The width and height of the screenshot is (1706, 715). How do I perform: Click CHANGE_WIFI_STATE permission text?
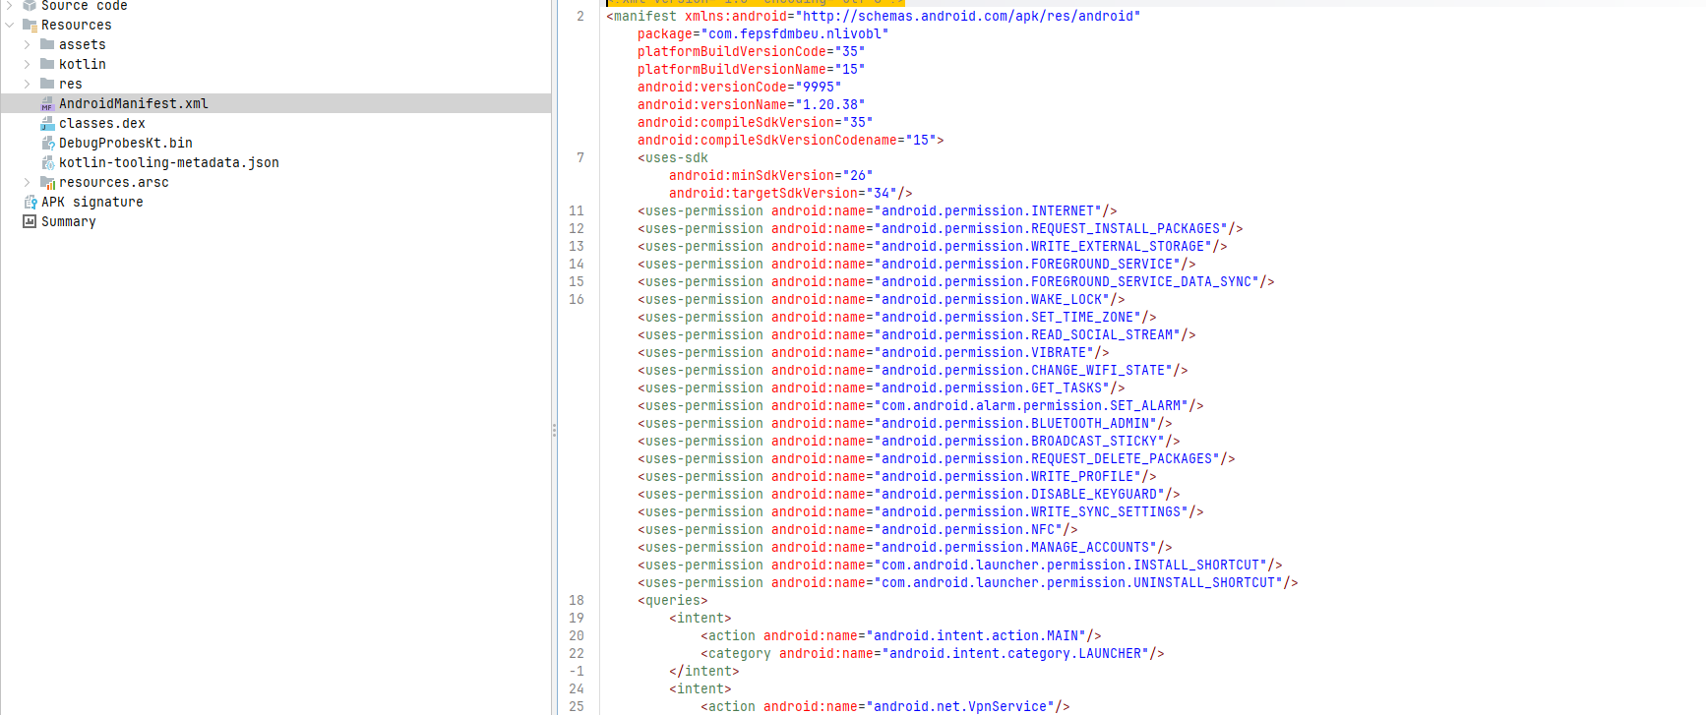1098,370
